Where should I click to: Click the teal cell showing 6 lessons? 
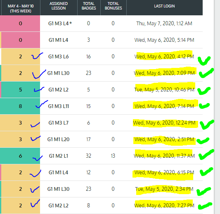coord(20,156)
